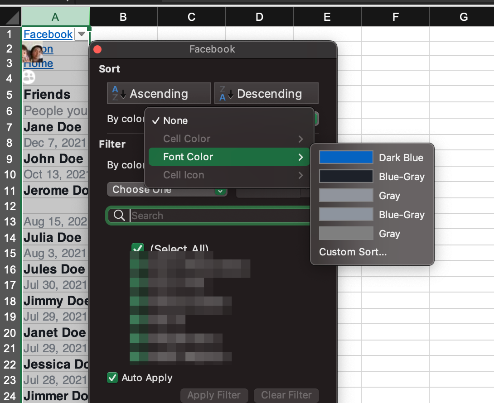
Task: Toggle the (Select All) checkbox
Action: coord(138,248)
